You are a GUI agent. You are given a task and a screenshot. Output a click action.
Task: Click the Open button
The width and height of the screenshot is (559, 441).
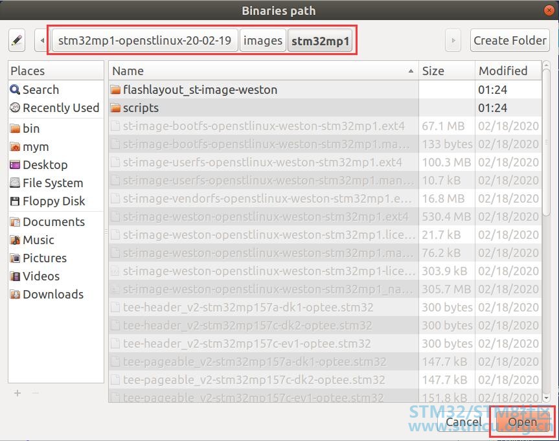click(x=522, y=422)
